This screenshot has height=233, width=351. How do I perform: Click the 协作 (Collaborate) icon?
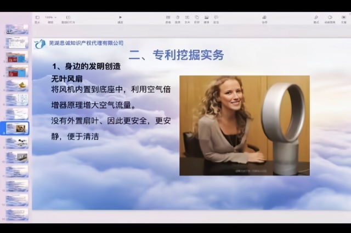click(x=264, y=19)
